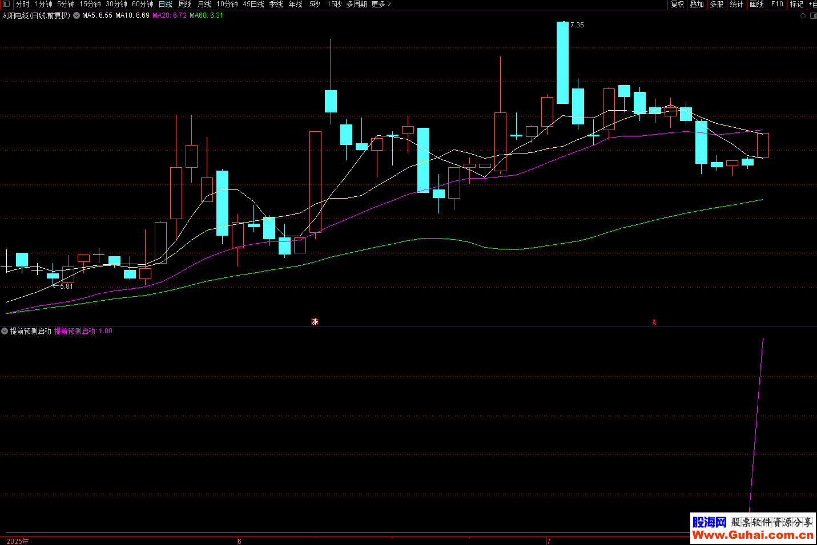Click the red S event marker

click(654, 322)
